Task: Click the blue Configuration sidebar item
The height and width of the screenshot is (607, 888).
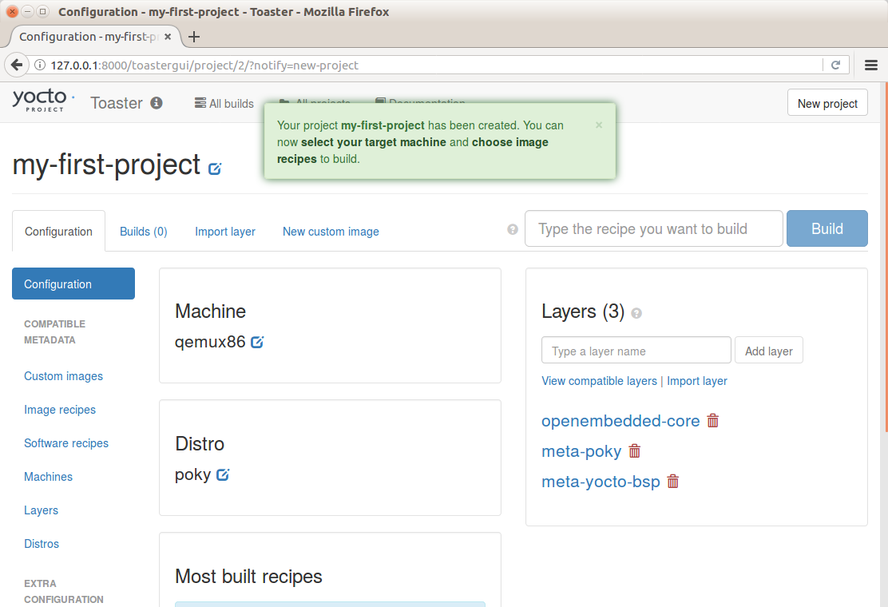Action: pyautogui.click(x=73, y=284)
